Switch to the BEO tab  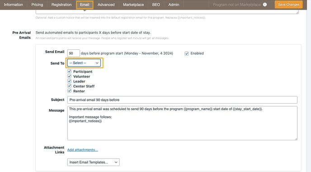pyautogui.click(x=156, y=5)
